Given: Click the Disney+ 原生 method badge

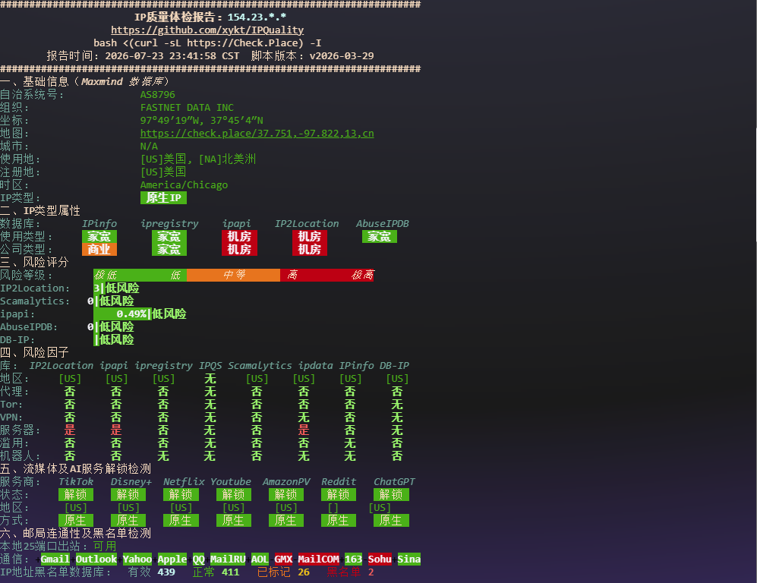Looking at the screenshot, I should pyautogui.click(x=128, y=521).
